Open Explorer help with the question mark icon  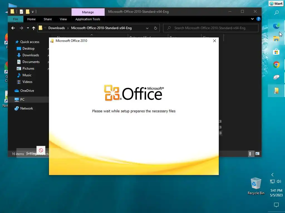tap(258, 19)
